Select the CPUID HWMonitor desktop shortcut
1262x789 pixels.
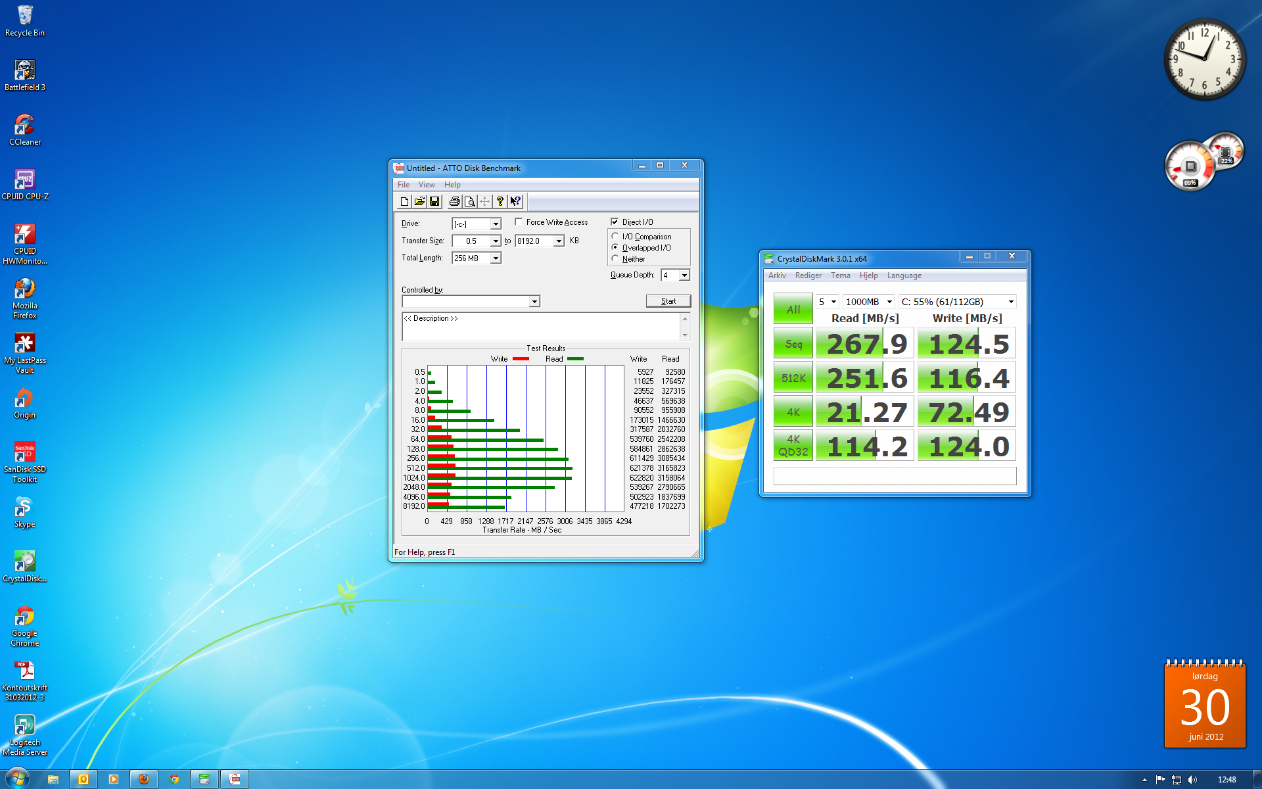25,243
